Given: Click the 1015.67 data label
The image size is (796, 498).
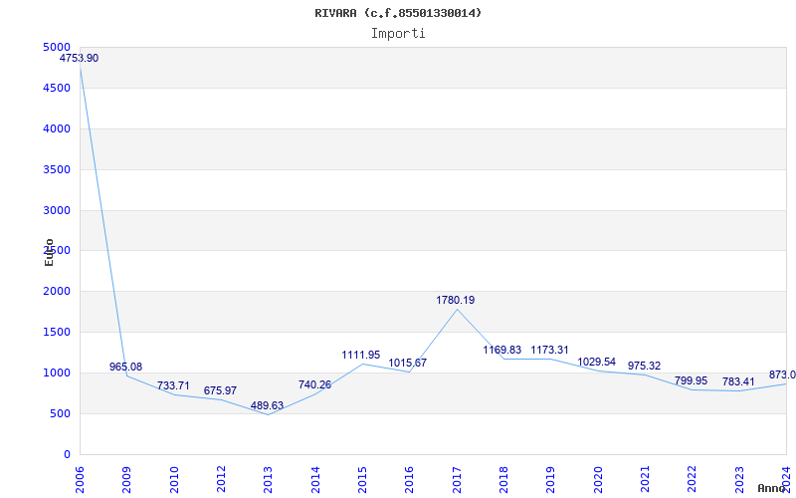Looking at the screenshot, I should 408,363.
